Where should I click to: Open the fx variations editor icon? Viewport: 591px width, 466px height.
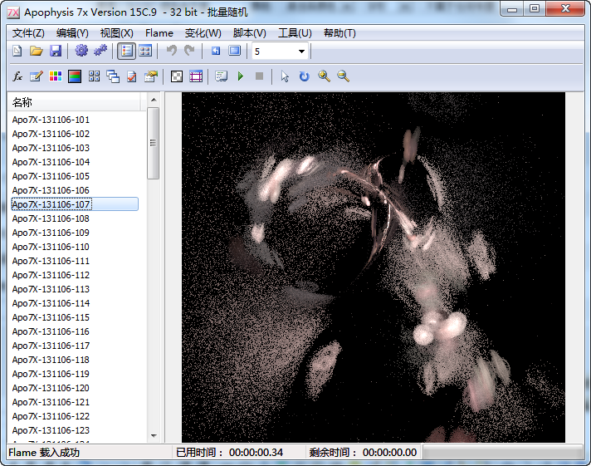point(17,76)
